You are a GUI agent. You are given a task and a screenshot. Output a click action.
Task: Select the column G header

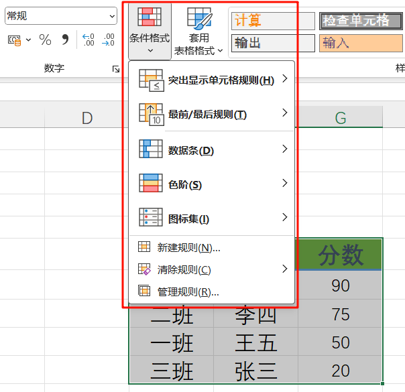(340, 118)
